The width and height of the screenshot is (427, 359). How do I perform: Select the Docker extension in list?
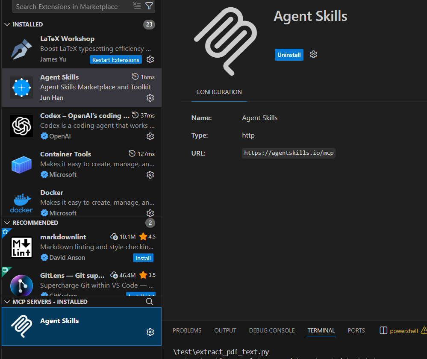coord(81,202)
